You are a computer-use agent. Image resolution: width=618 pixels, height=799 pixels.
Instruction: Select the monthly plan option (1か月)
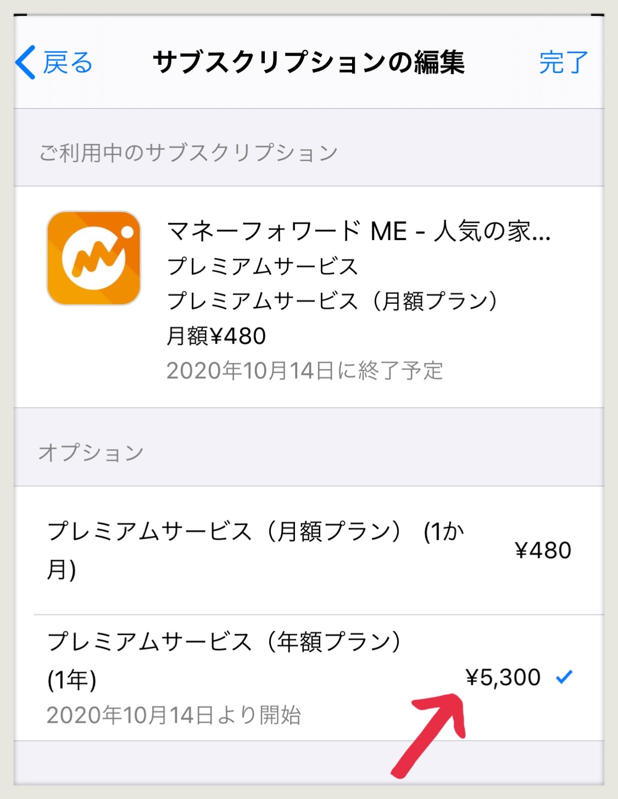[309, 550]
